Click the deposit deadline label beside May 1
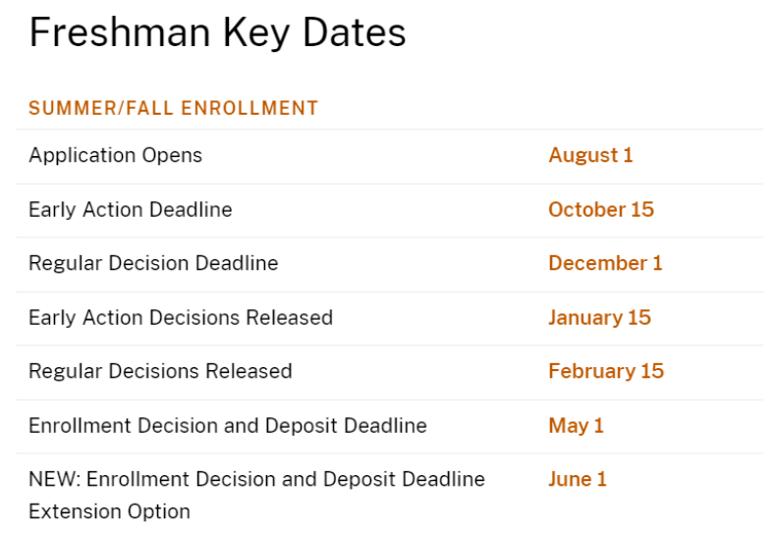 coord(228,426)
